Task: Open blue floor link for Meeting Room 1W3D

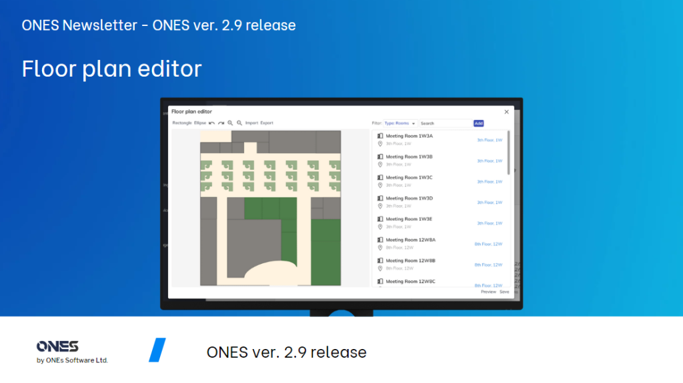Action: pyautogui.click(x=490, y=202)
